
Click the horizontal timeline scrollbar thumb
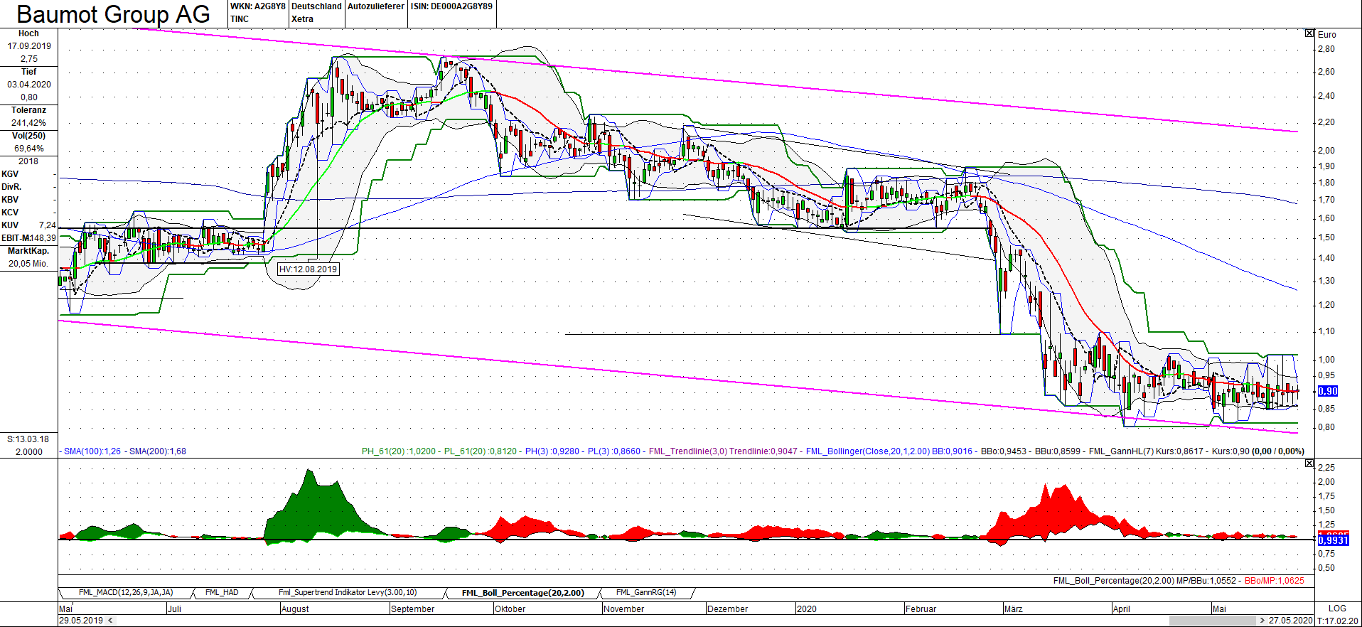coord(1213,621)
